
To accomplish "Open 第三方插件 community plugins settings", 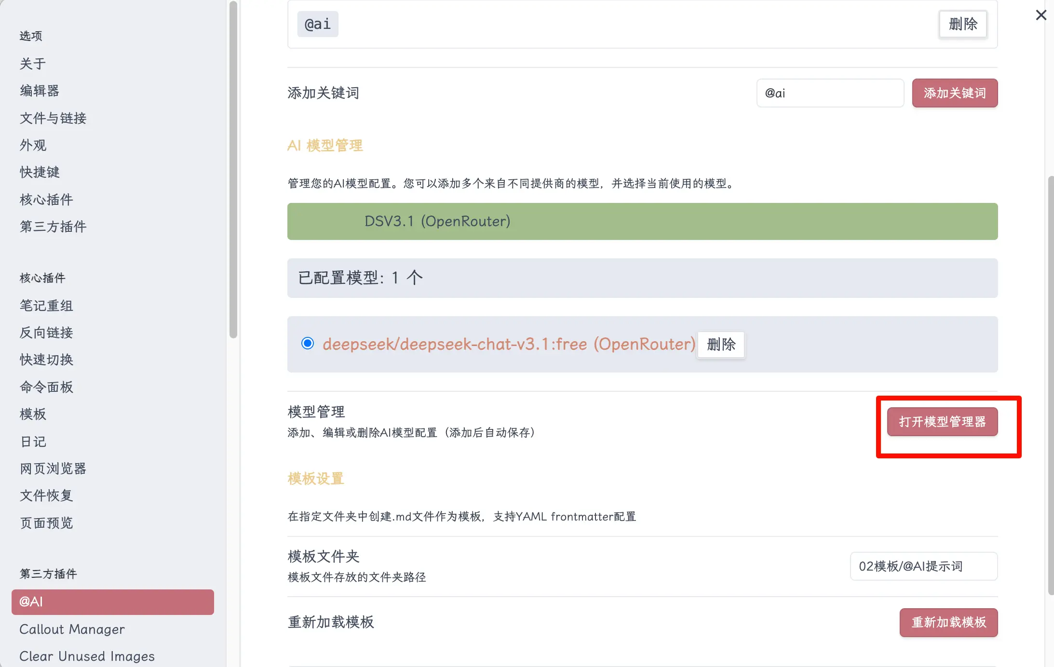I will (x=53, y=227).
